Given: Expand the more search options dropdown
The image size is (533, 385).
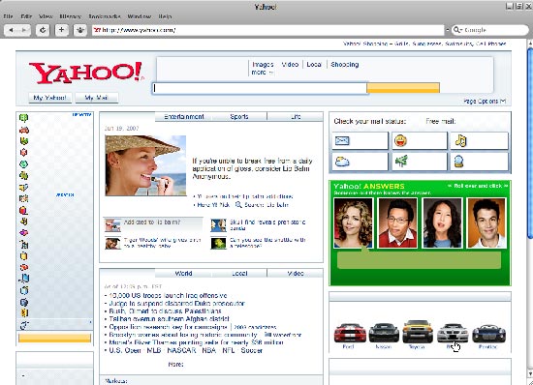Looking at the screenshot, I should click(262, 73).
